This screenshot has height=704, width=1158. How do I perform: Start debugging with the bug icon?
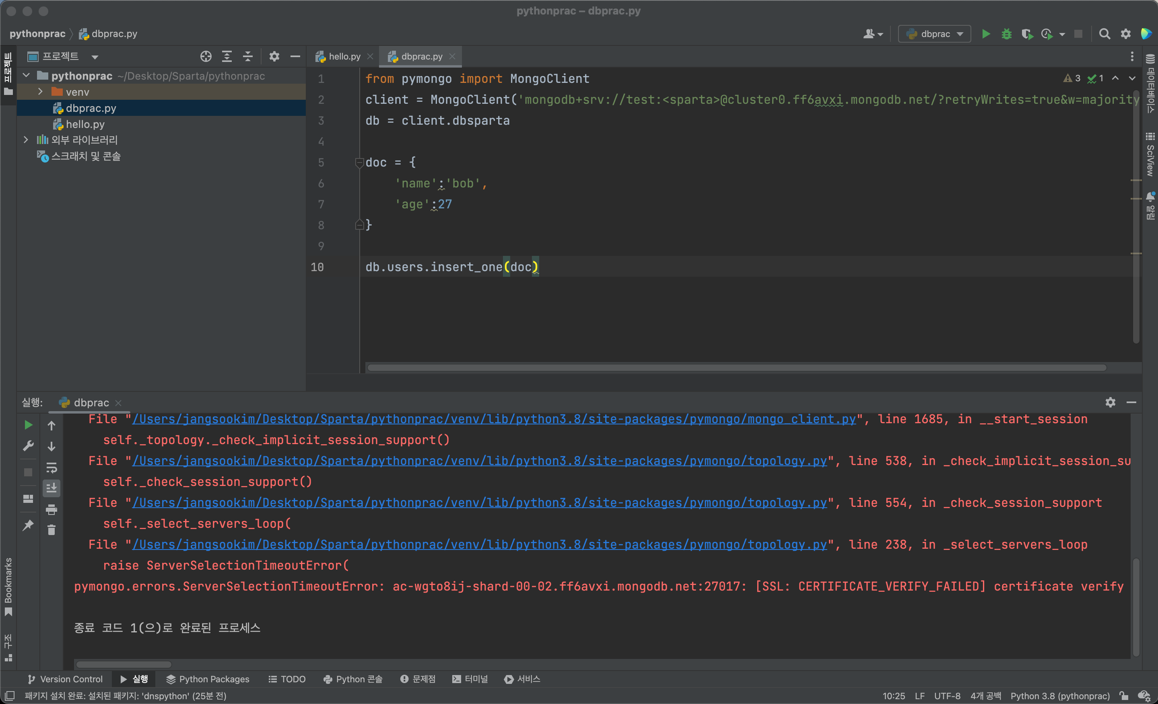pos(1006,34)
